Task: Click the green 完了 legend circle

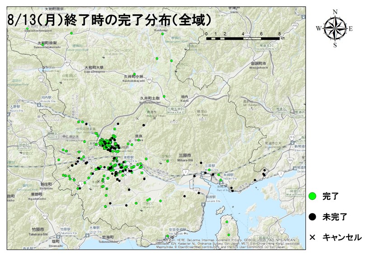Action: pos(312,197)
